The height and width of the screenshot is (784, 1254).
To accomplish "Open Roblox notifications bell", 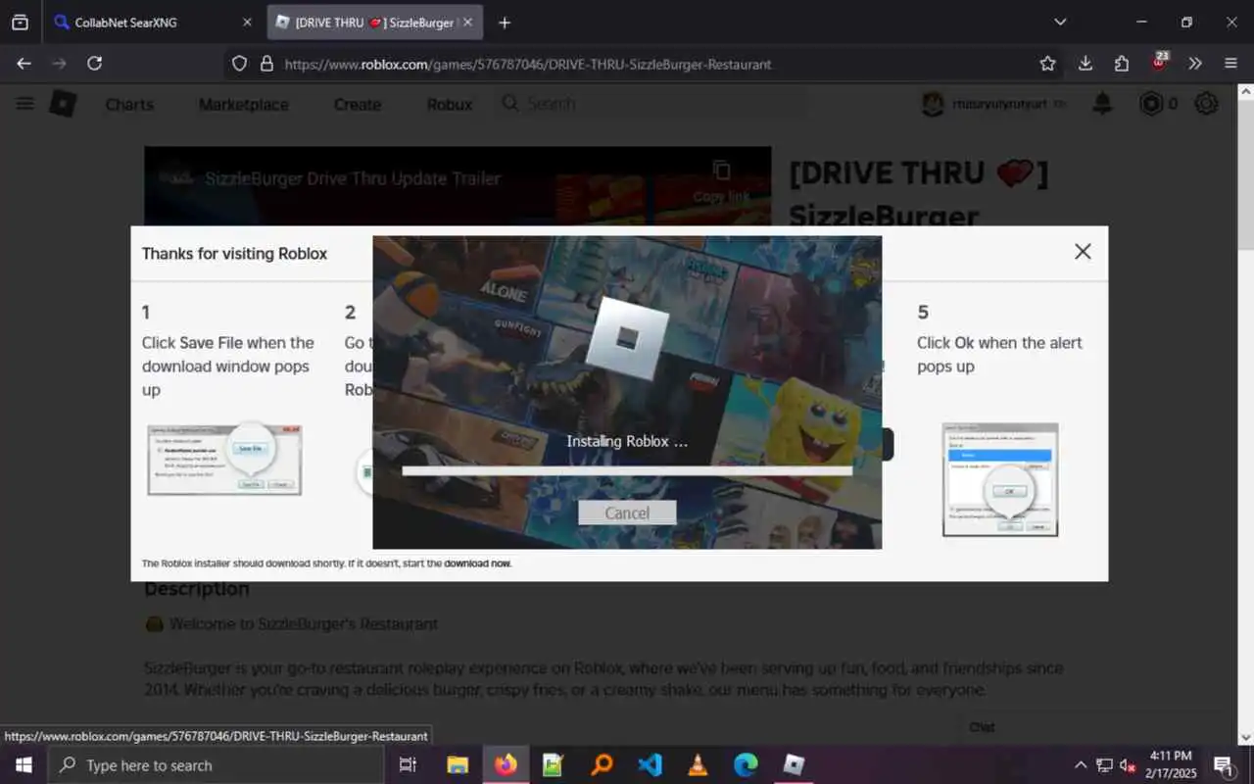I will point(1102,103).
